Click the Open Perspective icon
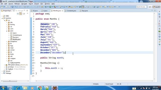 [150, 7]
